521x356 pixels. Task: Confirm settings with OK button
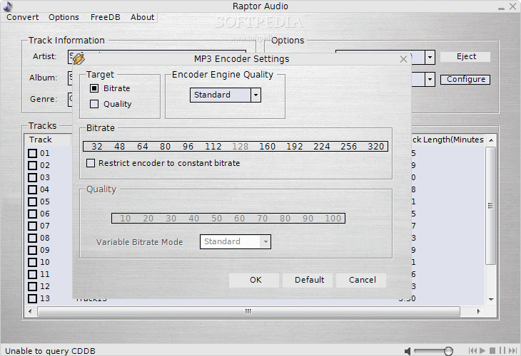[x=256, y=280]
